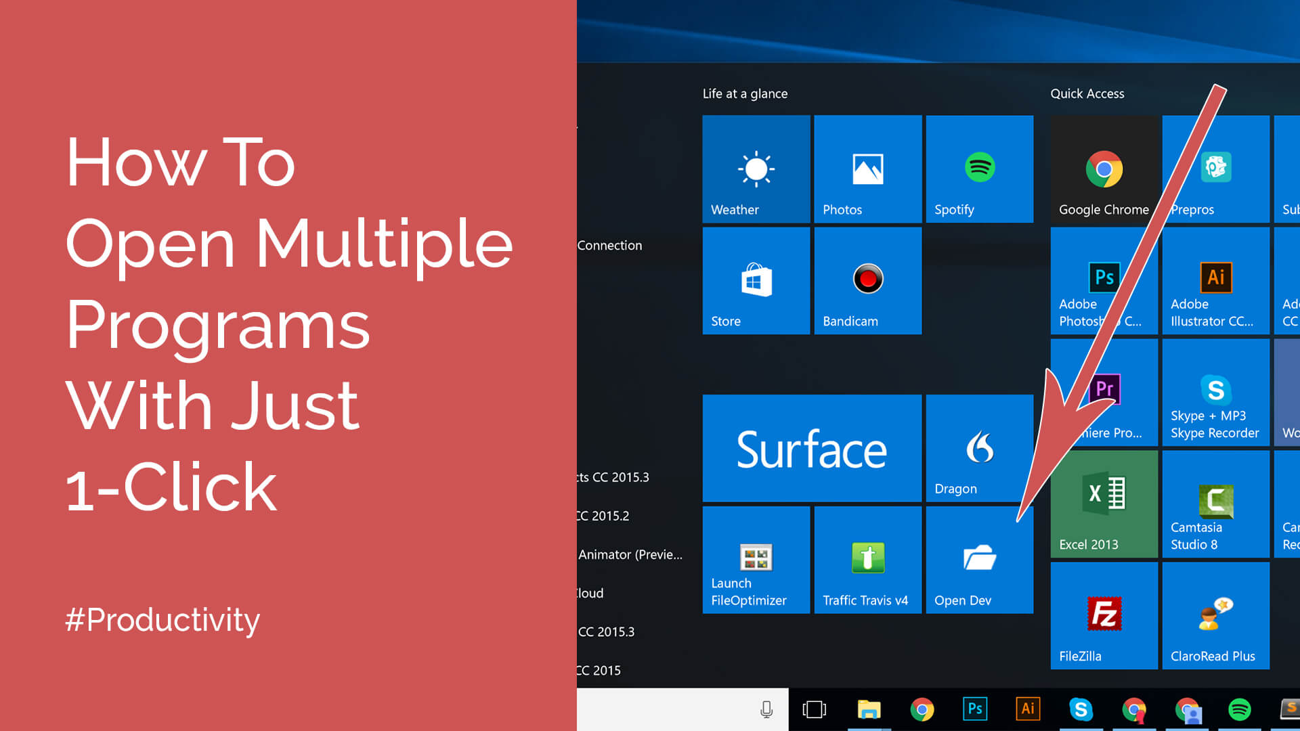Open the Weather tile
This screenshot has width=1300, height=731.
756,168
